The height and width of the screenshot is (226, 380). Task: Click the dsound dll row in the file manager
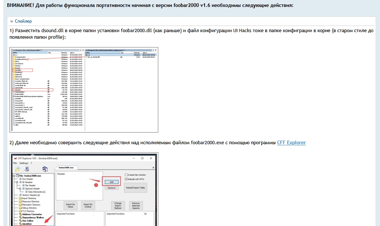pyautogui.click(x=32, y=90)
